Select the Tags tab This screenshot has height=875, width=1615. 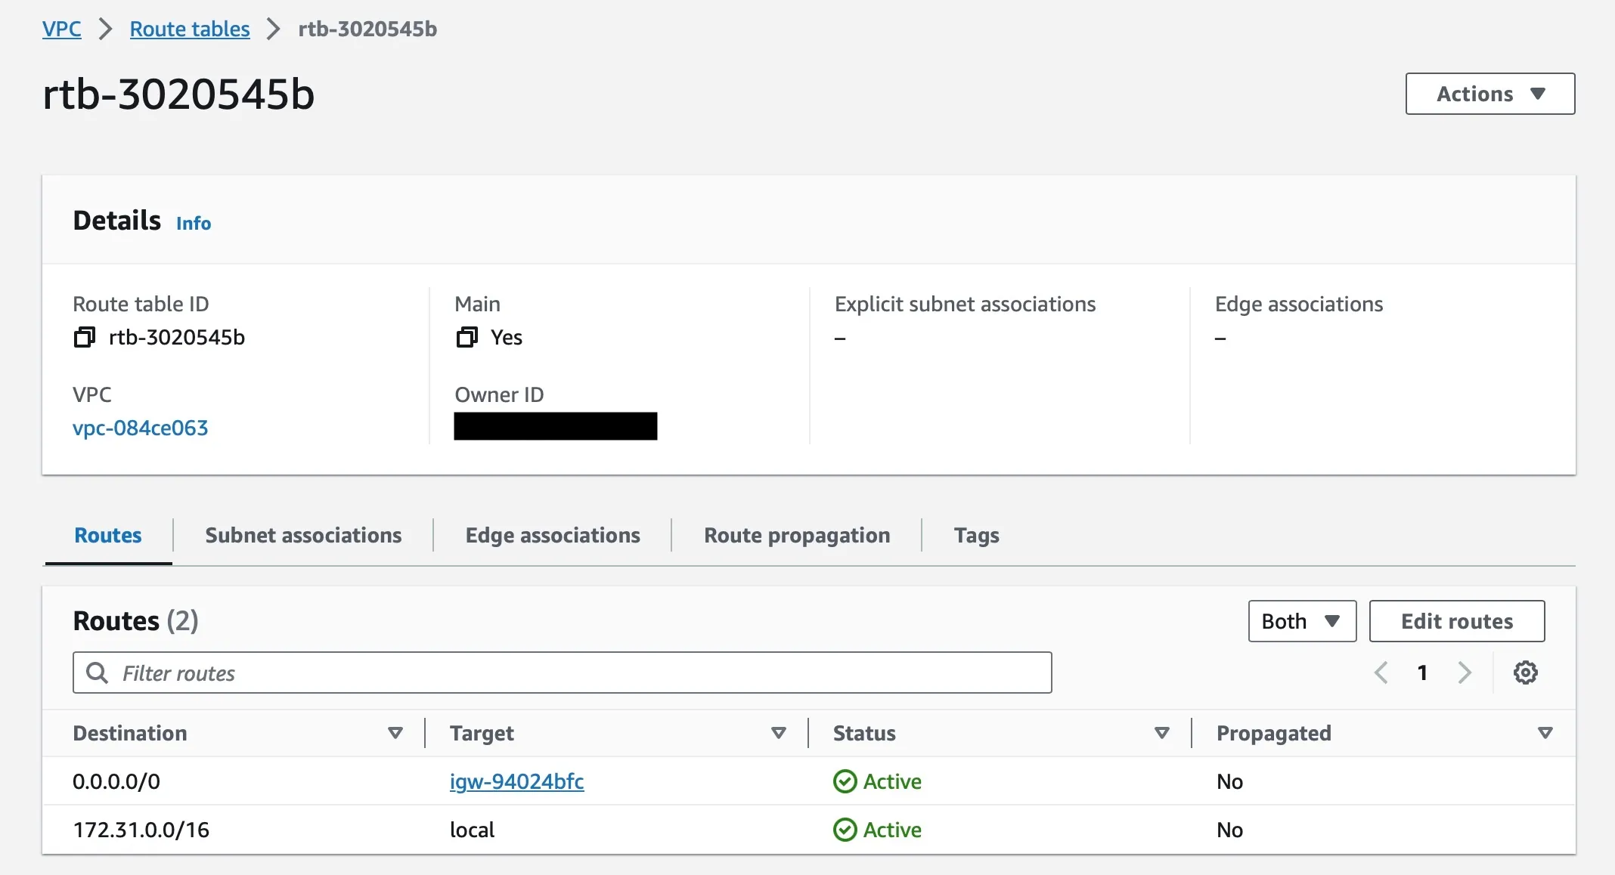[976, 535]
